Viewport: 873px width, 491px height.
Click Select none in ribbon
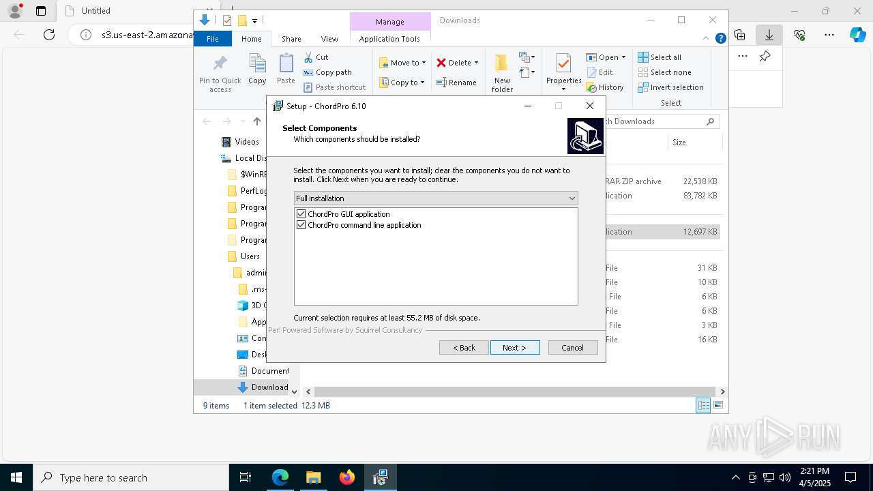click(x=664, y=72)
